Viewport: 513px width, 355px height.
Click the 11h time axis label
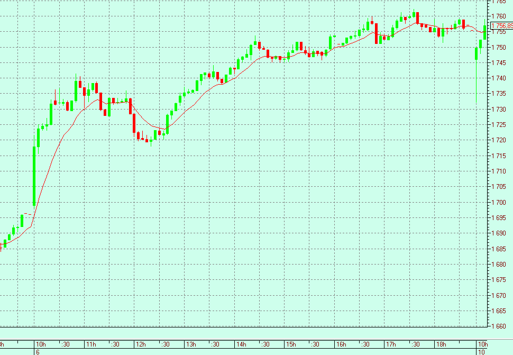90,344
